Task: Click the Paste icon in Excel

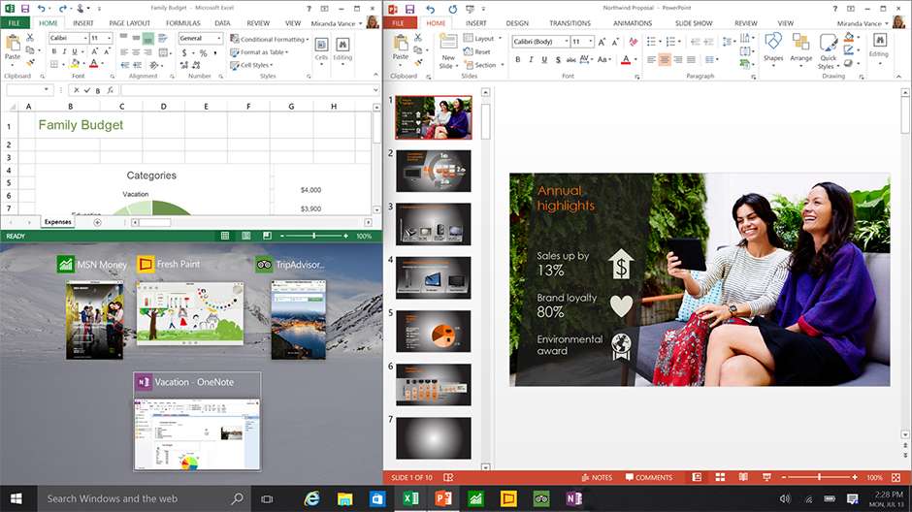Action: tap(13, 43)
